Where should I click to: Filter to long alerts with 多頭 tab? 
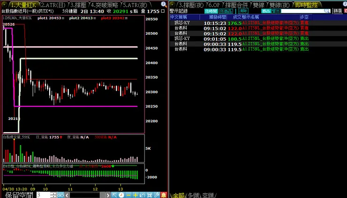tap(194, 195)
